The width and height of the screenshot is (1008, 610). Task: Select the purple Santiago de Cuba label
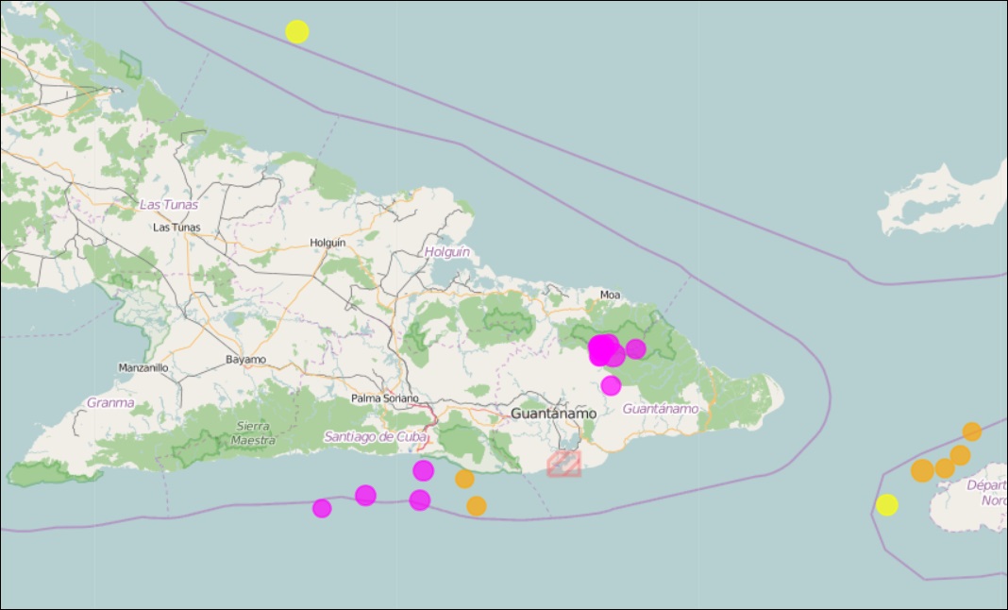[x=376, y=436]
